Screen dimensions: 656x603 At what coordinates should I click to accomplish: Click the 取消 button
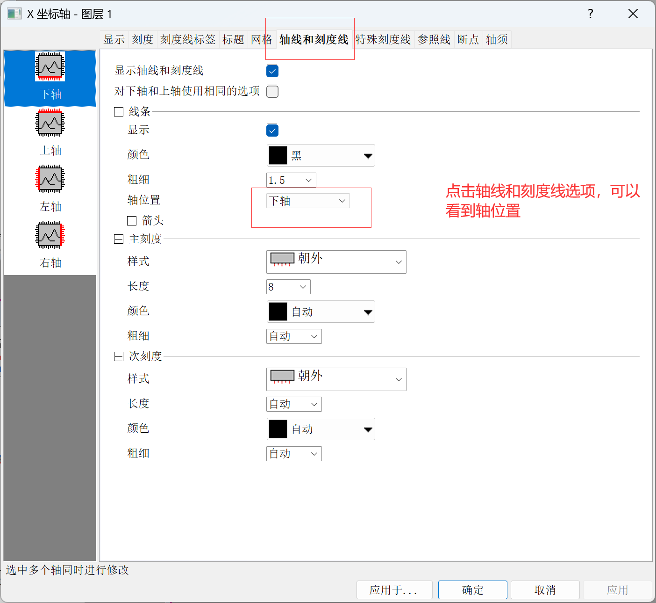click(545, 590)
